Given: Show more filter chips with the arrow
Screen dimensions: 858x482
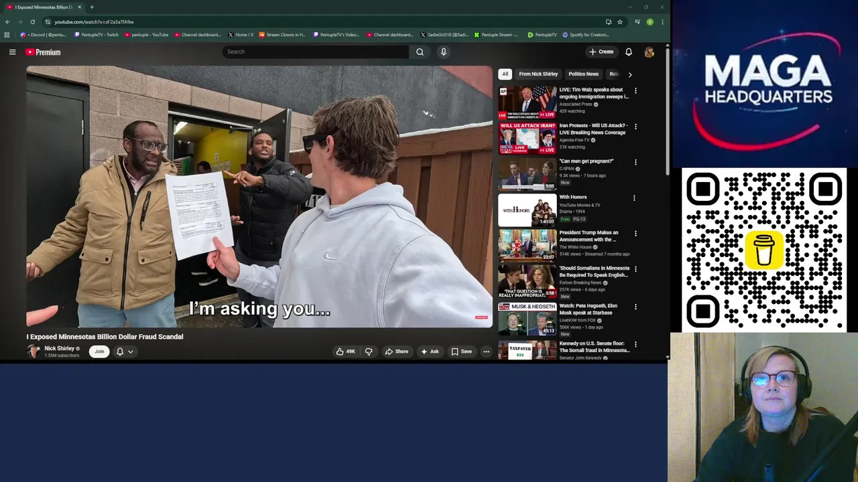Looking at the screenshot, I should 629,74.
